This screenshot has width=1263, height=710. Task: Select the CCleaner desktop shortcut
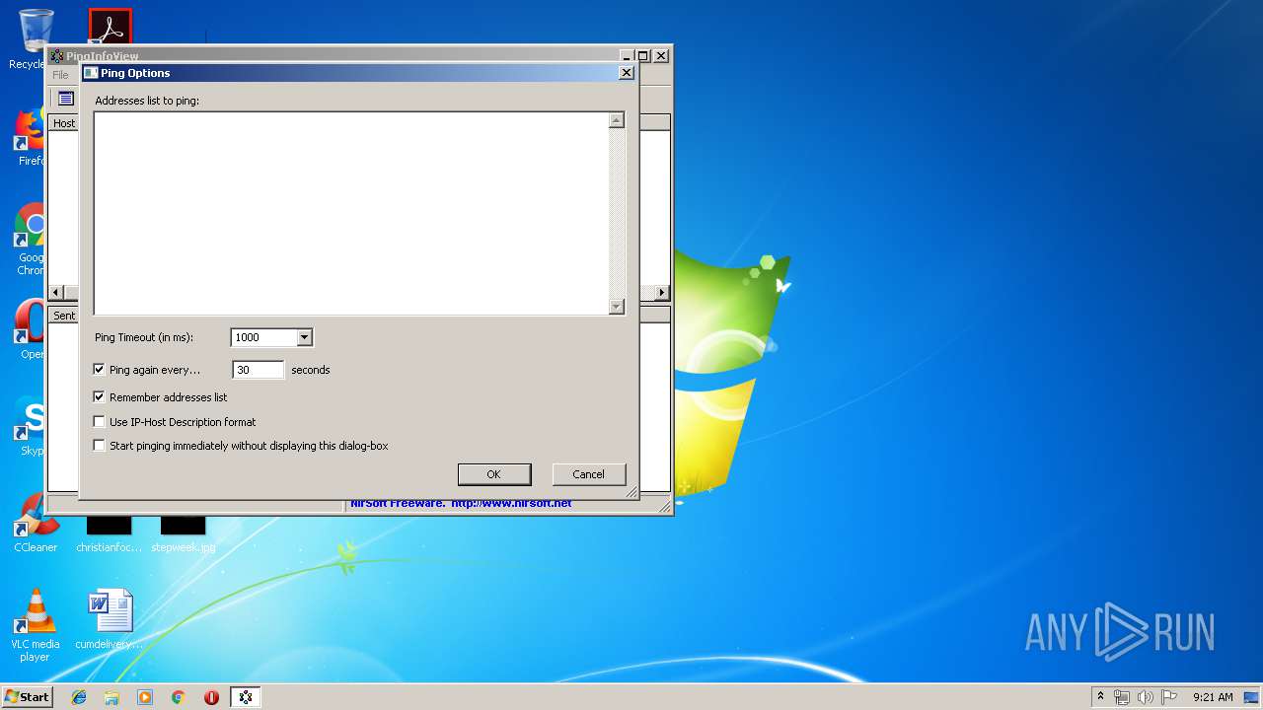(x=36, y=523)
